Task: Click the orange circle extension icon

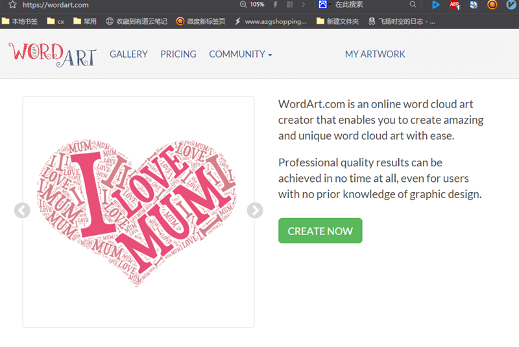Action: click(x=492, y=5)
